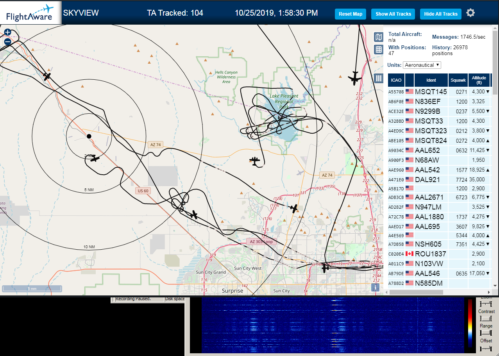499x356 pixels.
Task: Zoom in on the map
Action: [7, 32]
